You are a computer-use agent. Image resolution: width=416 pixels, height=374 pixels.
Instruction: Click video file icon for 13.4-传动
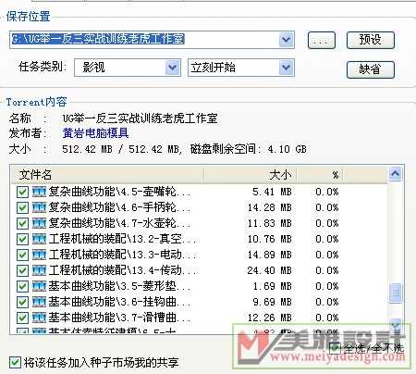click(39, 270)
